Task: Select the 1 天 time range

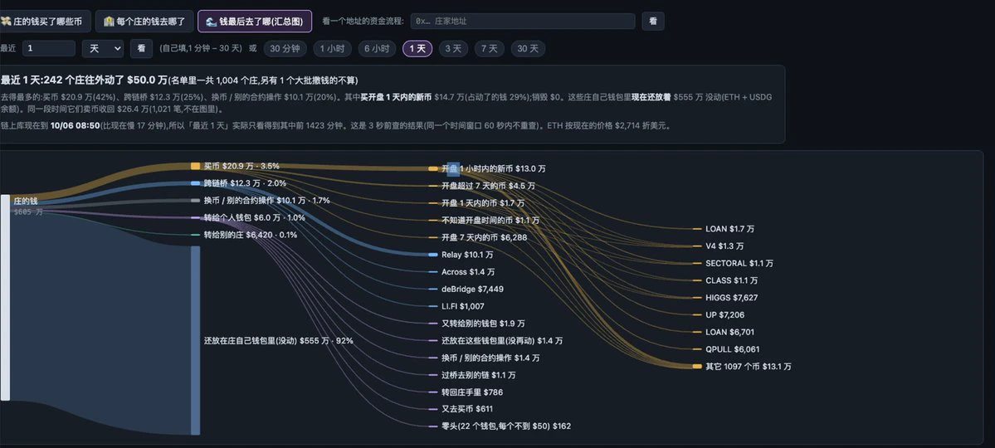Action: (417, 49)
